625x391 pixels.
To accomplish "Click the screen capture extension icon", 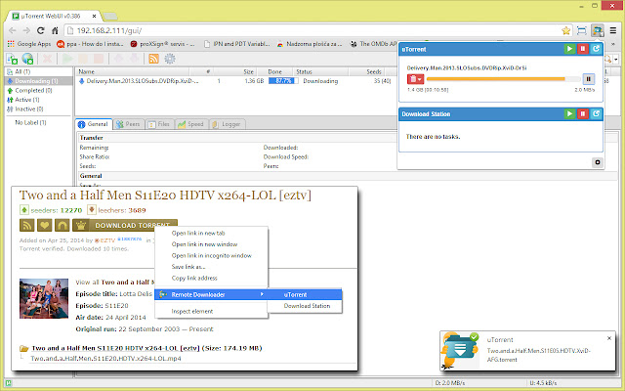I will click(582, 30).
